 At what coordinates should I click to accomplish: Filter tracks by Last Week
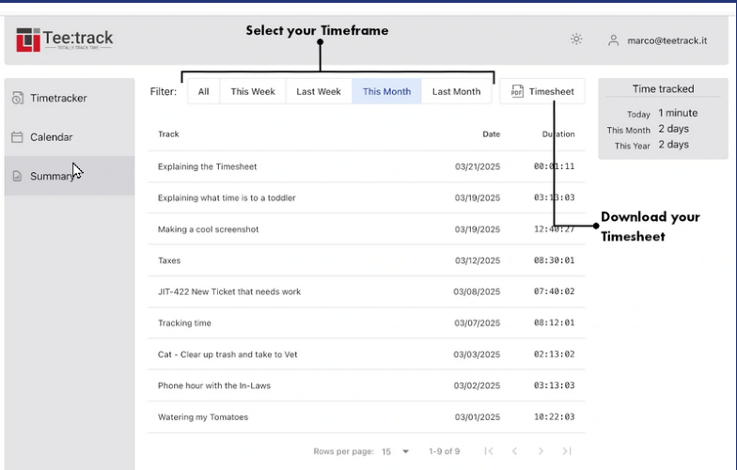(x=318, y=91)
